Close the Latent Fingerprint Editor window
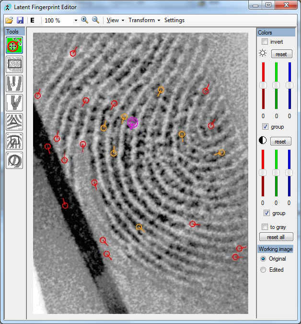Viewport: 301px width, 324px height. [286, 5]
